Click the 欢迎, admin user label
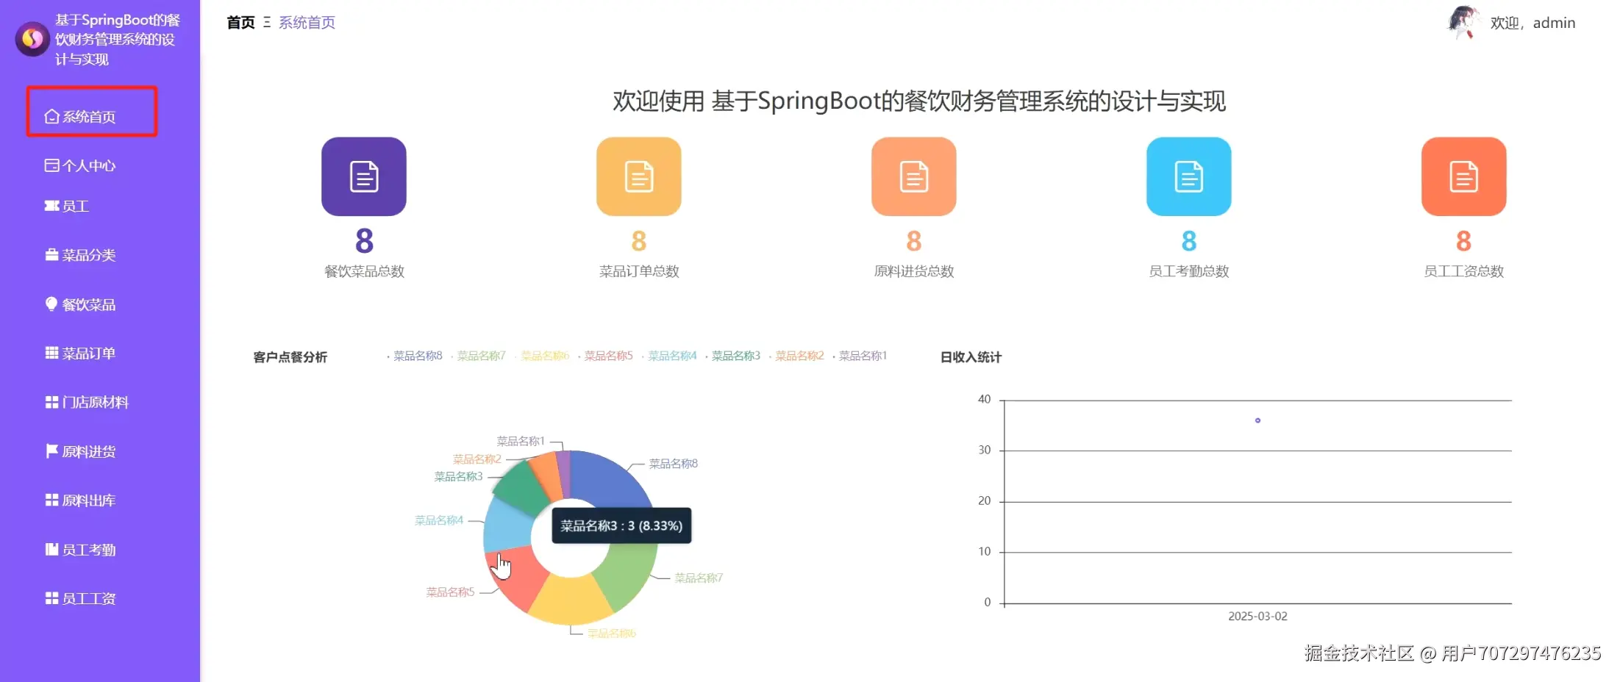 [x=1532, y=23]
